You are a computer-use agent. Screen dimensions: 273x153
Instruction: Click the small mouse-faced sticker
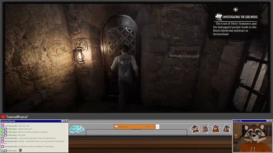tap(205, 129)
